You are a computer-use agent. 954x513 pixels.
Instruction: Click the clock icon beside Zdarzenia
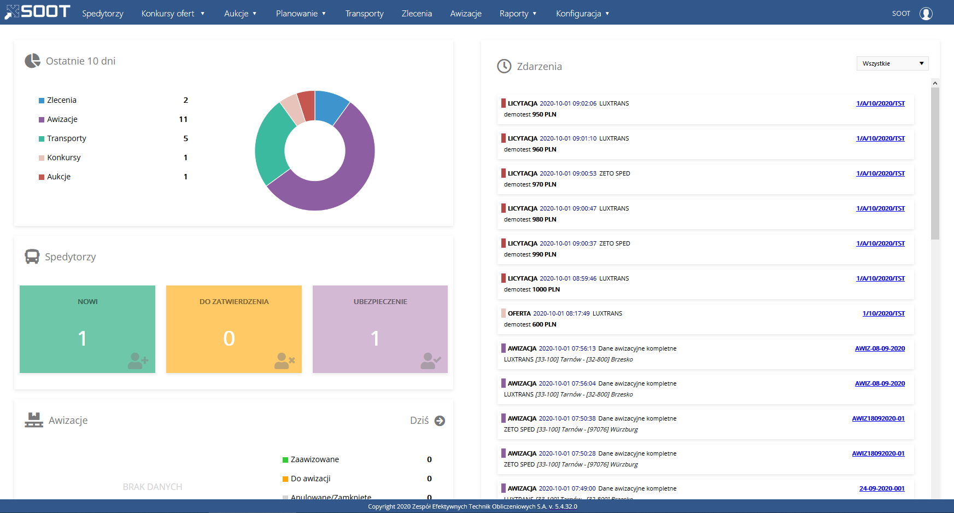click(504, 66)
